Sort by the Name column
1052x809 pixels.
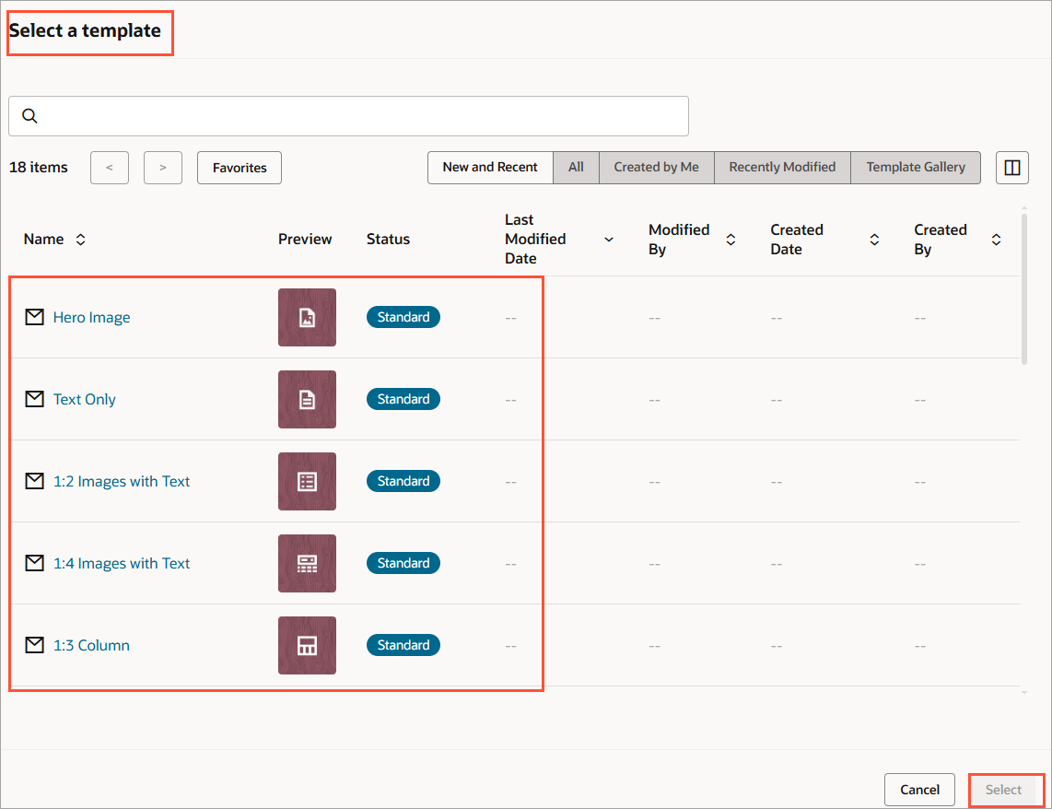point(81,240)
